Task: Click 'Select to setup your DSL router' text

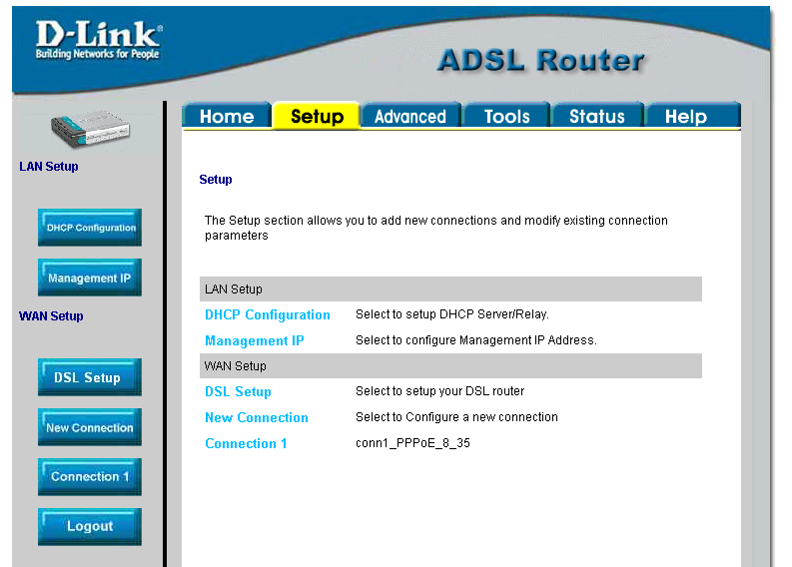Action: point(439,391)
